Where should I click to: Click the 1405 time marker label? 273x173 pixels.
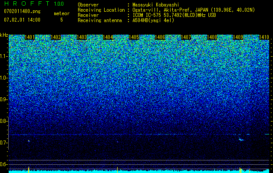[134, 37]
